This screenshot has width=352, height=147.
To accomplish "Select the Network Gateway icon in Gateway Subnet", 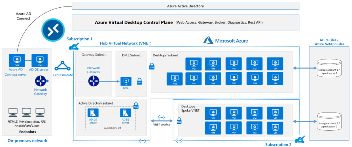I will coord(94,81).
